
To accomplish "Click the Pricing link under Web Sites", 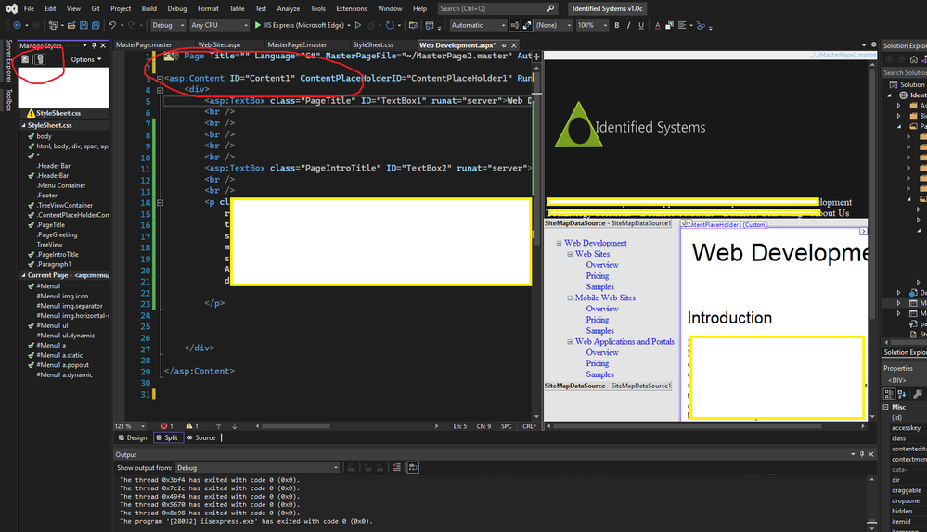I will 597,276.
